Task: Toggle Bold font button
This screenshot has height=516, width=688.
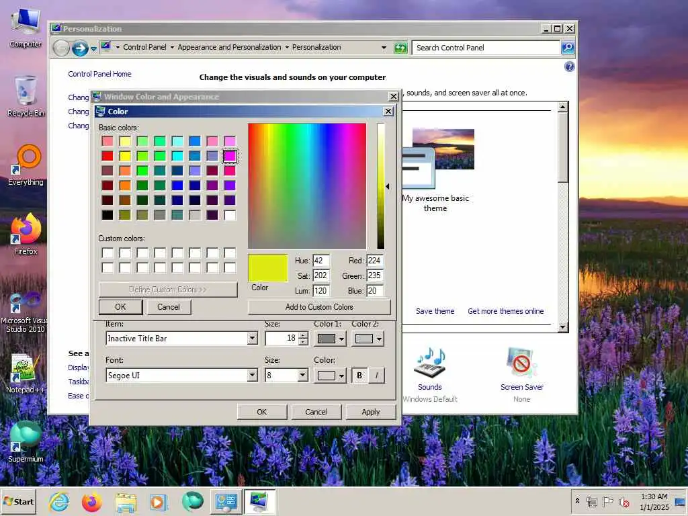Action: [x=359, y=376]
